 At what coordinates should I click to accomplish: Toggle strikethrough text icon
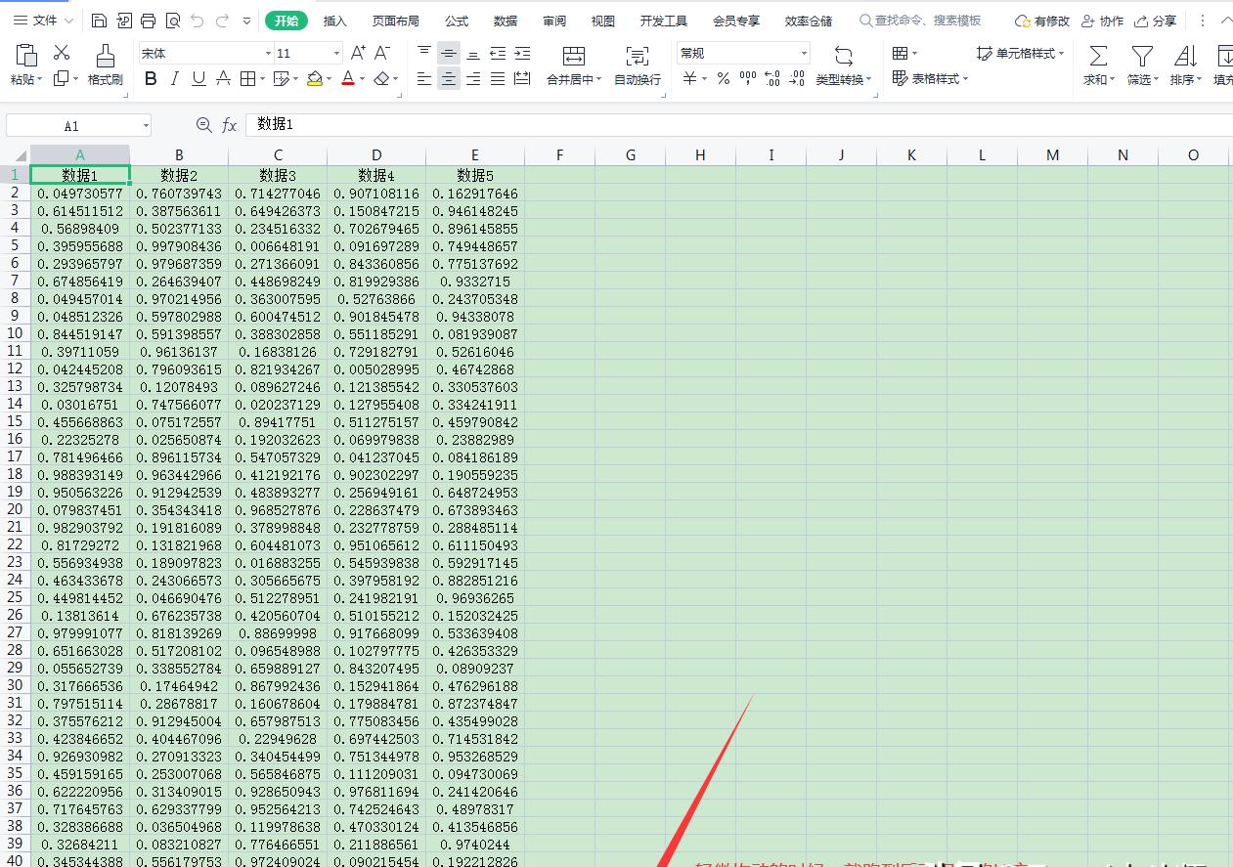(x=223, y=78)
